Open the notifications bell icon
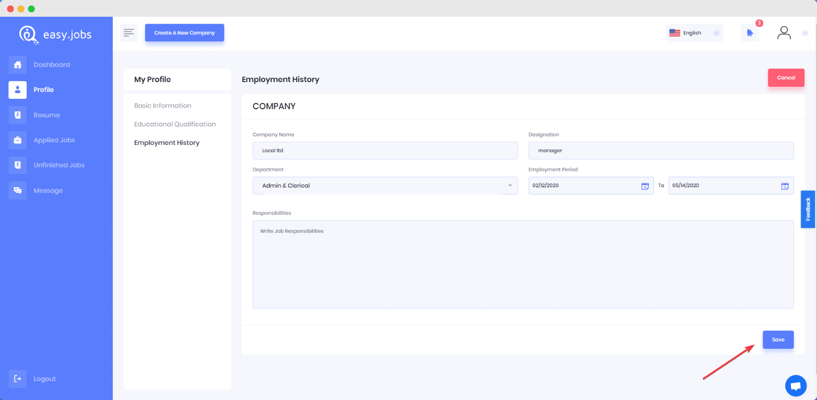Image resolution: width=817 pixels, height=400 pixels. 750,33
